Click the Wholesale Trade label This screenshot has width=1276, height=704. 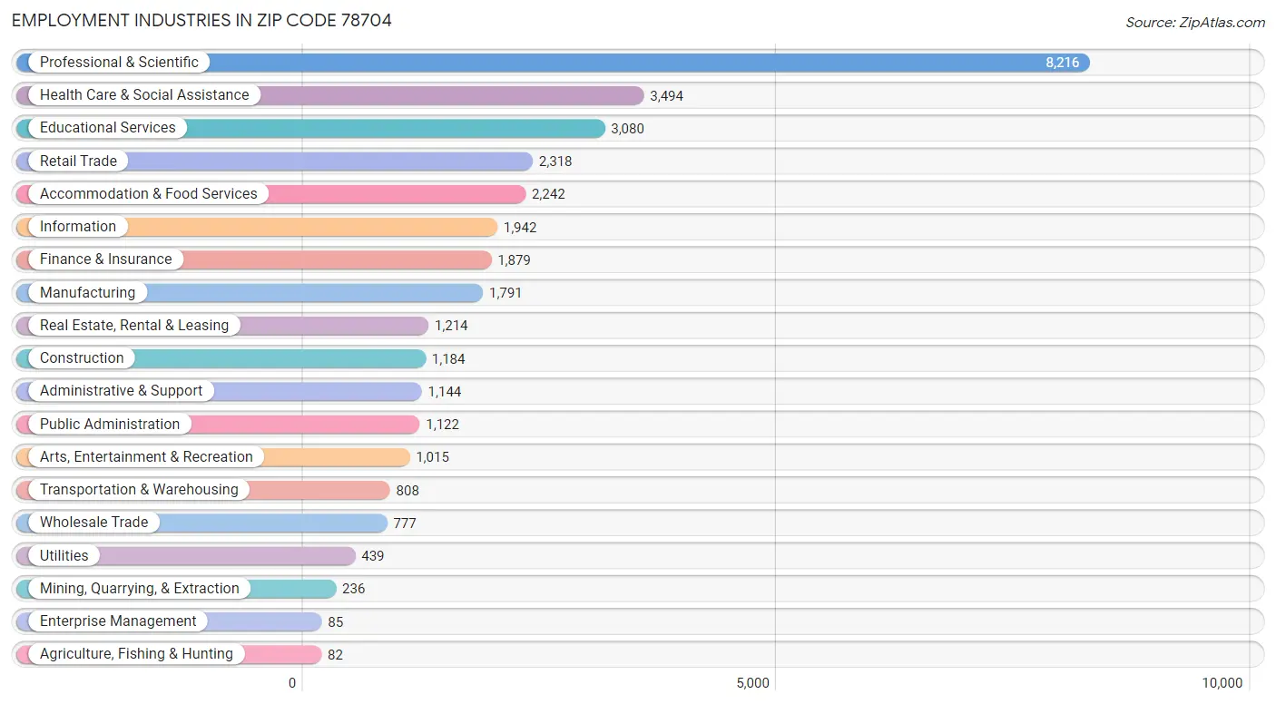(x=93, y=523)
